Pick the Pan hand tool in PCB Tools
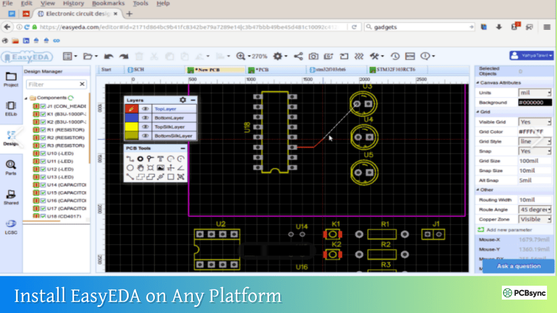 coord(140,168)
